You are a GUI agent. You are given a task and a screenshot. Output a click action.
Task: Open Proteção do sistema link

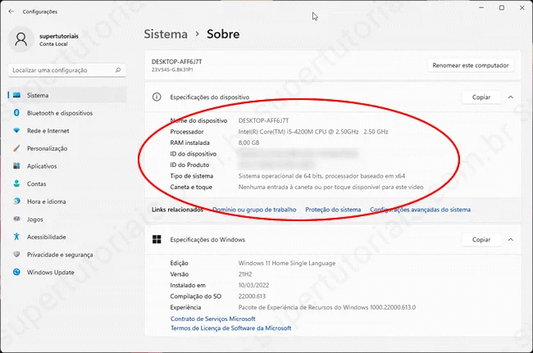pyautogui.click(x=333, y=210)
